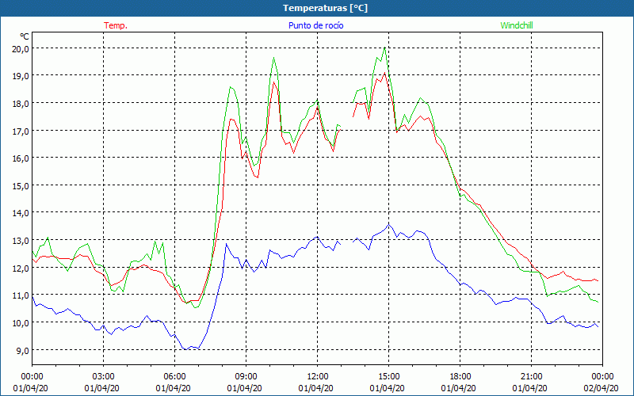
Task: Click the 15,0 y-axis value
Action: tap(21, 185)
